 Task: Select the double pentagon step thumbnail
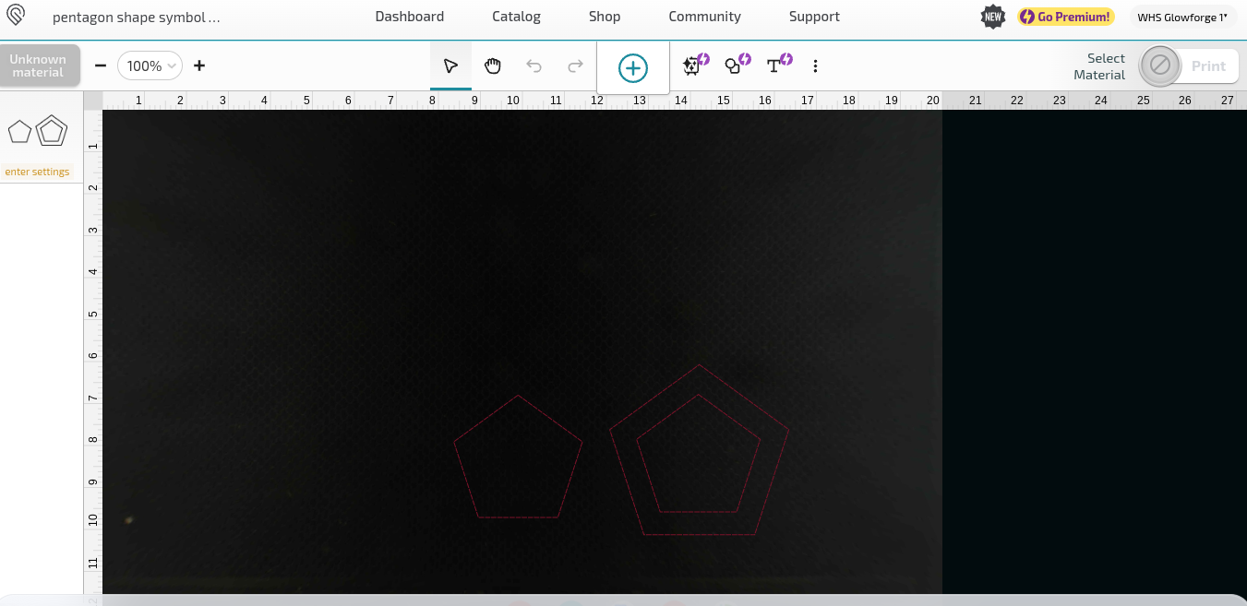[x=51, y=129]
